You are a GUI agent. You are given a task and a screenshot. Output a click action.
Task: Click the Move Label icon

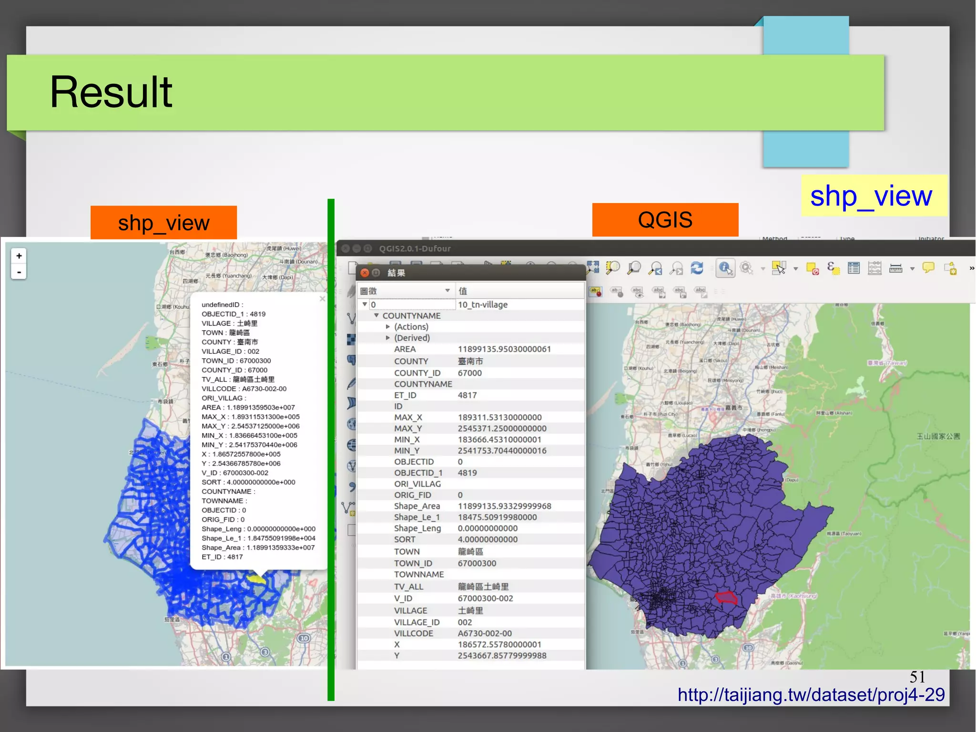coord(659,292)
